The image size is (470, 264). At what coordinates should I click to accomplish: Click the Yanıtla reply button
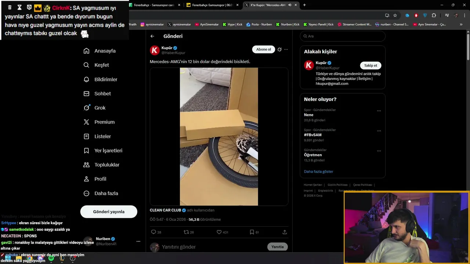click(277, 247)
